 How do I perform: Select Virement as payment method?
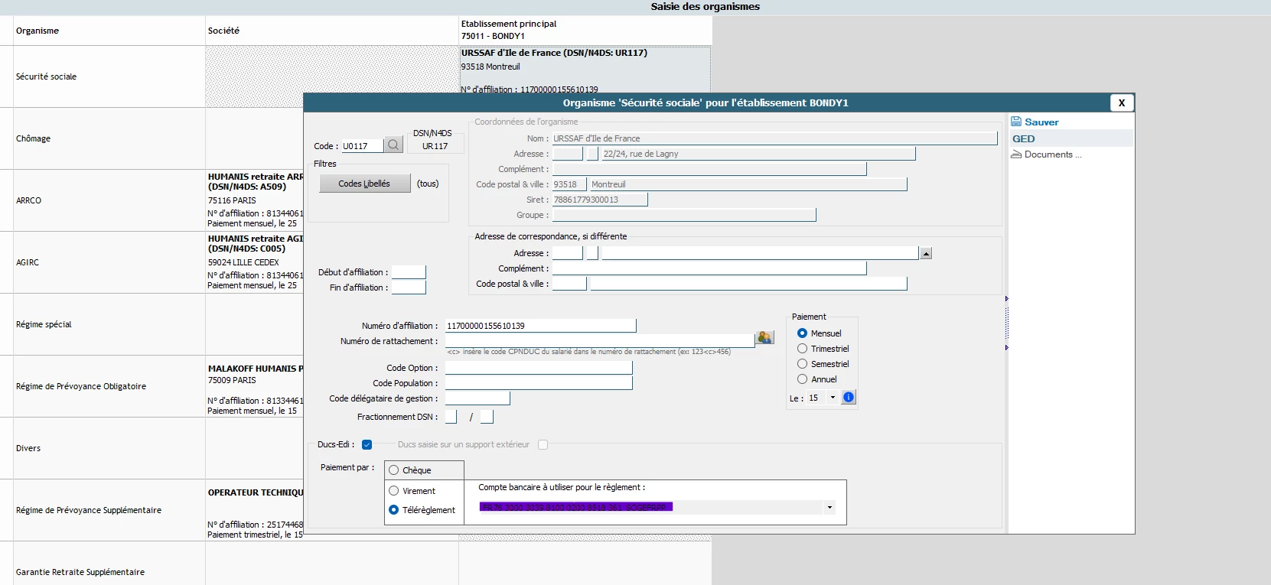(394, 491)
